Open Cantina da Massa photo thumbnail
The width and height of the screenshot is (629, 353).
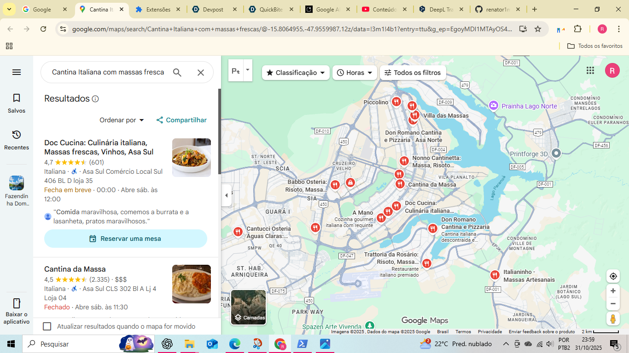pyautogui.click(x=192, y=284)
